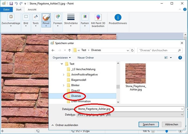Open the recent locations dropdown arrow
This screenshot has height=134, width=188.
coord(65,50)
